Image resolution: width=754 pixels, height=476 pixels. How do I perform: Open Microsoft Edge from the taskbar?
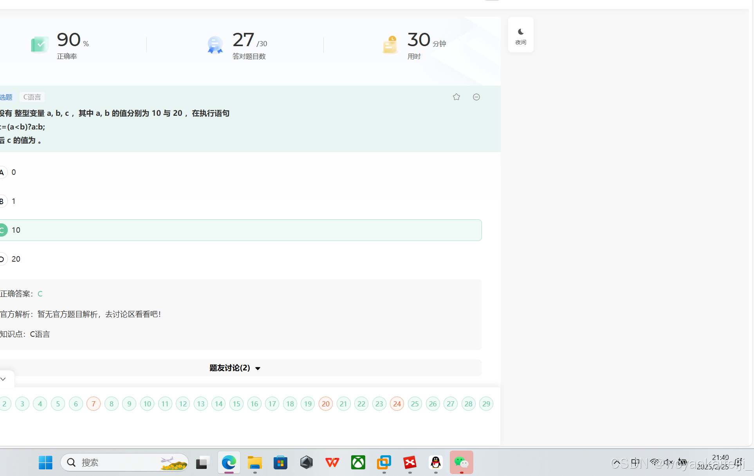229,463
